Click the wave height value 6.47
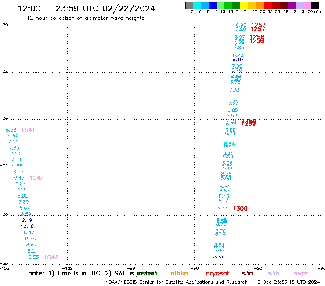The width and height of the screenshot is (325, 286). 19,178
